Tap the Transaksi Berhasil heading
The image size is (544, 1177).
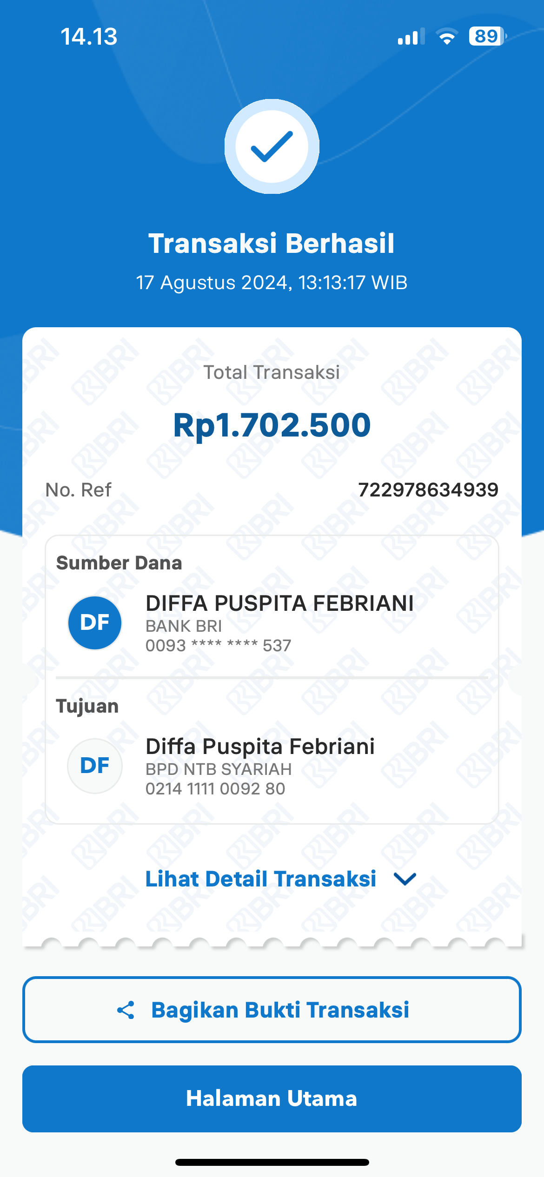click(272, 243)
